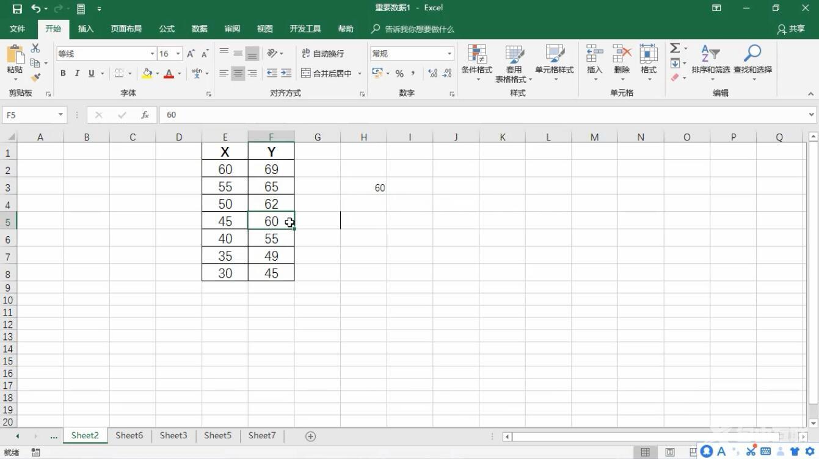Increase font size with large A
This screenshot has width=819, height=459.
191,54
